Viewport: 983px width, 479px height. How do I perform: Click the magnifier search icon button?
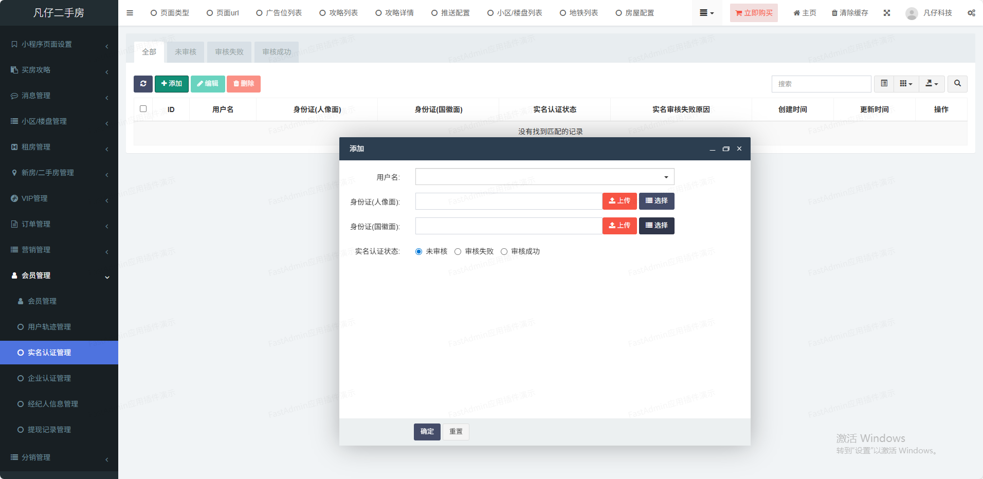coord(957,84)
